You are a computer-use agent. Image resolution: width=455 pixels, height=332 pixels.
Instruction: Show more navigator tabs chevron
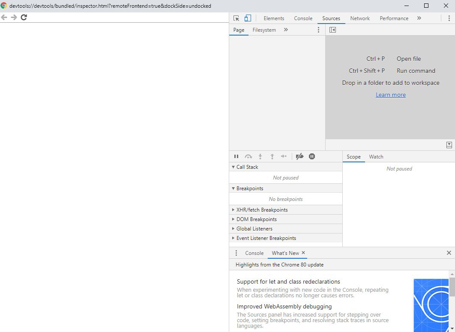[x=286, y=30]
